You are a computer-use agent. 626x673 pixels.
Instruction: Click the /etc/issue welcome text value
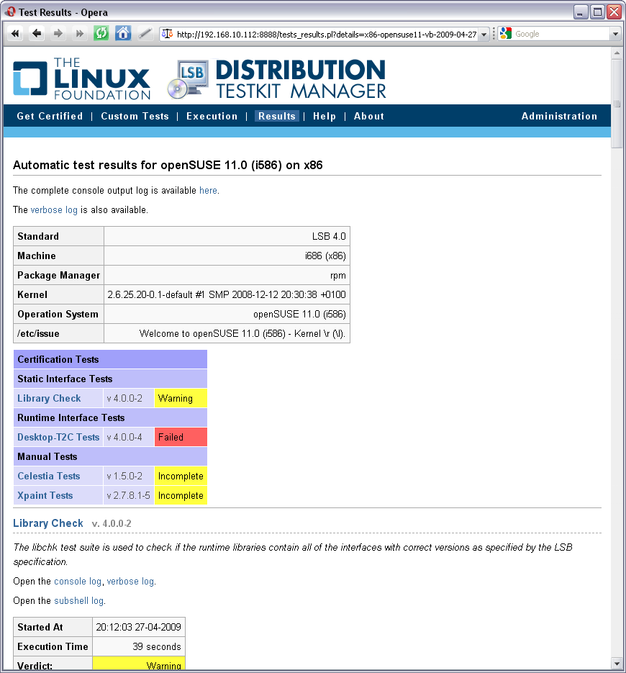point(242,333)
